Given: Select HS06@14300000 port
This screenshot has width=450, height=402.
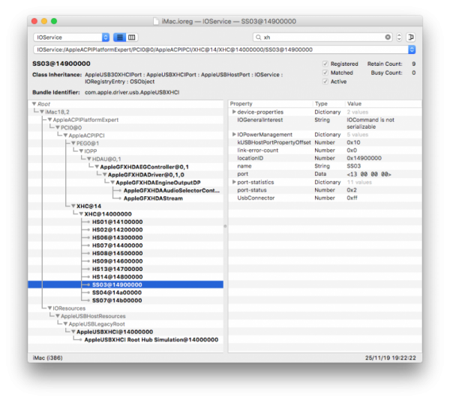Looking at the screenshot, I should click(118, 237).
